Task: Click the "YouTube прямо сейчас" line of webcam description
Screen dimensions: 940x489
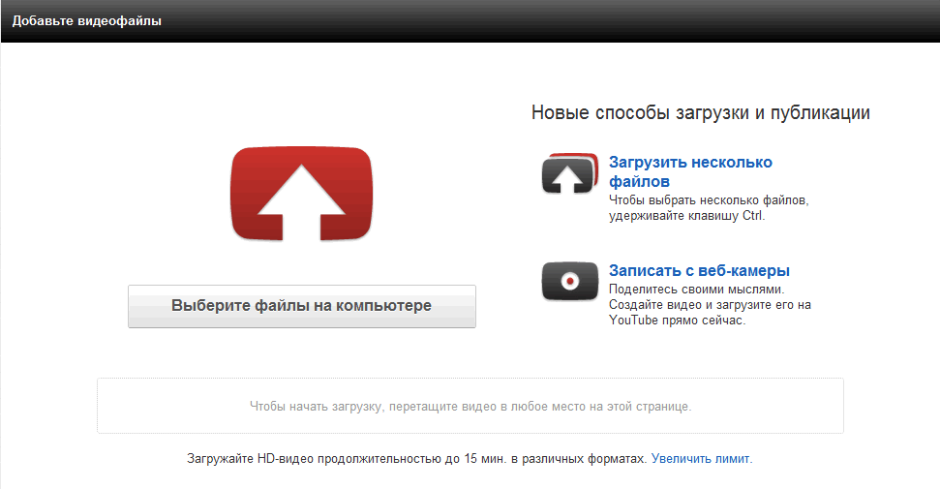Action: click(678, 321)
